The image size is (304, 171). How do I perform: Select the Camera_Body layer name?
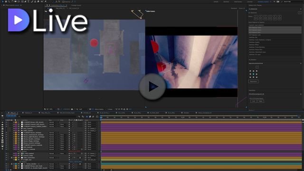point(28,155)
